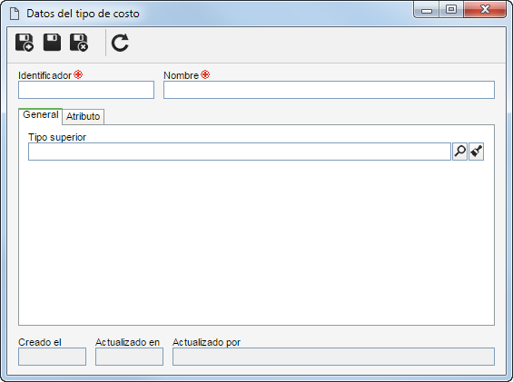
Task: Open the Tipo superior search magnifier
Action: pos(459,152)
